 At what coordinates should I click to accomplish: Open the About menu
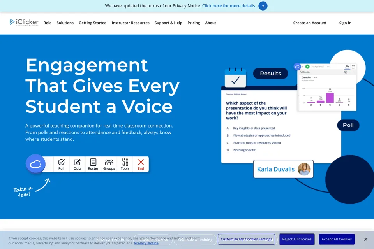tap(211, 23)
